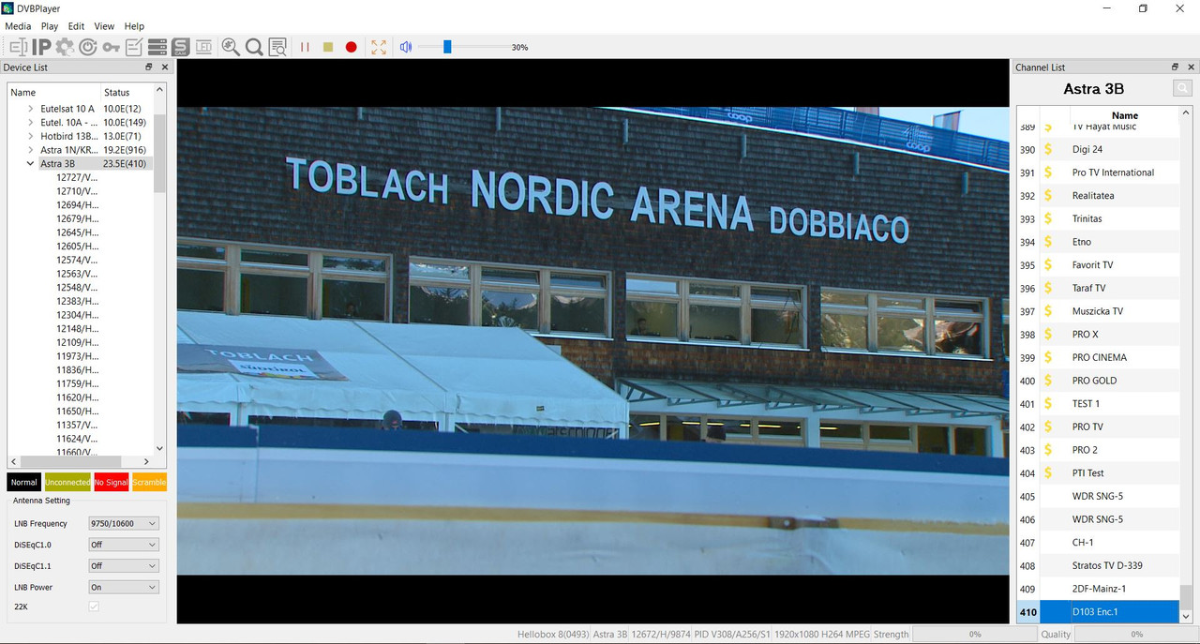Select channel Stratos TV D-339
The image size is (1200, 644).
[1107, 565]
